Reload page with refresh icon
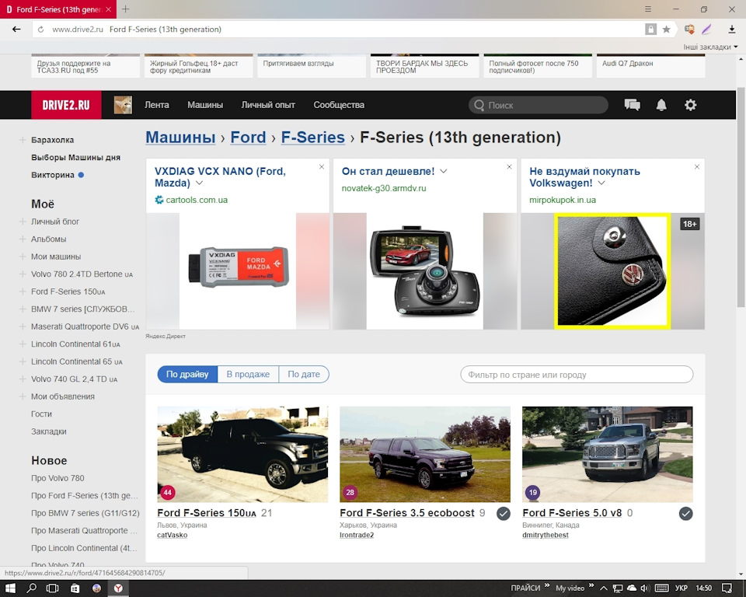Viewport: 746px width, 597px height. [x=41, y=30]
